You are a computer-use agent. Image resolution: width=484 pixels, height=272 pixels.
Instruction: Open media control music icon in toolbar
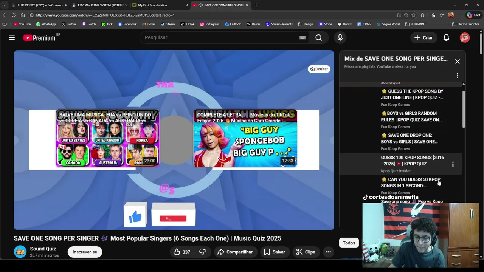coord(432,15)
